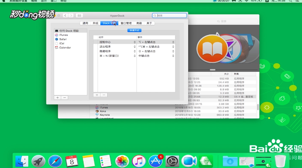
Task: Select iCal in HyperDock sidebar list
Action: tap(70, 44)
